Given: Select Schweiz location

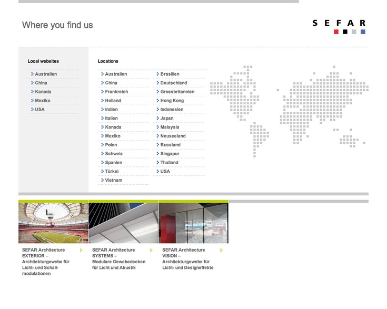Looking at the screenshot, I should point(114,154).
